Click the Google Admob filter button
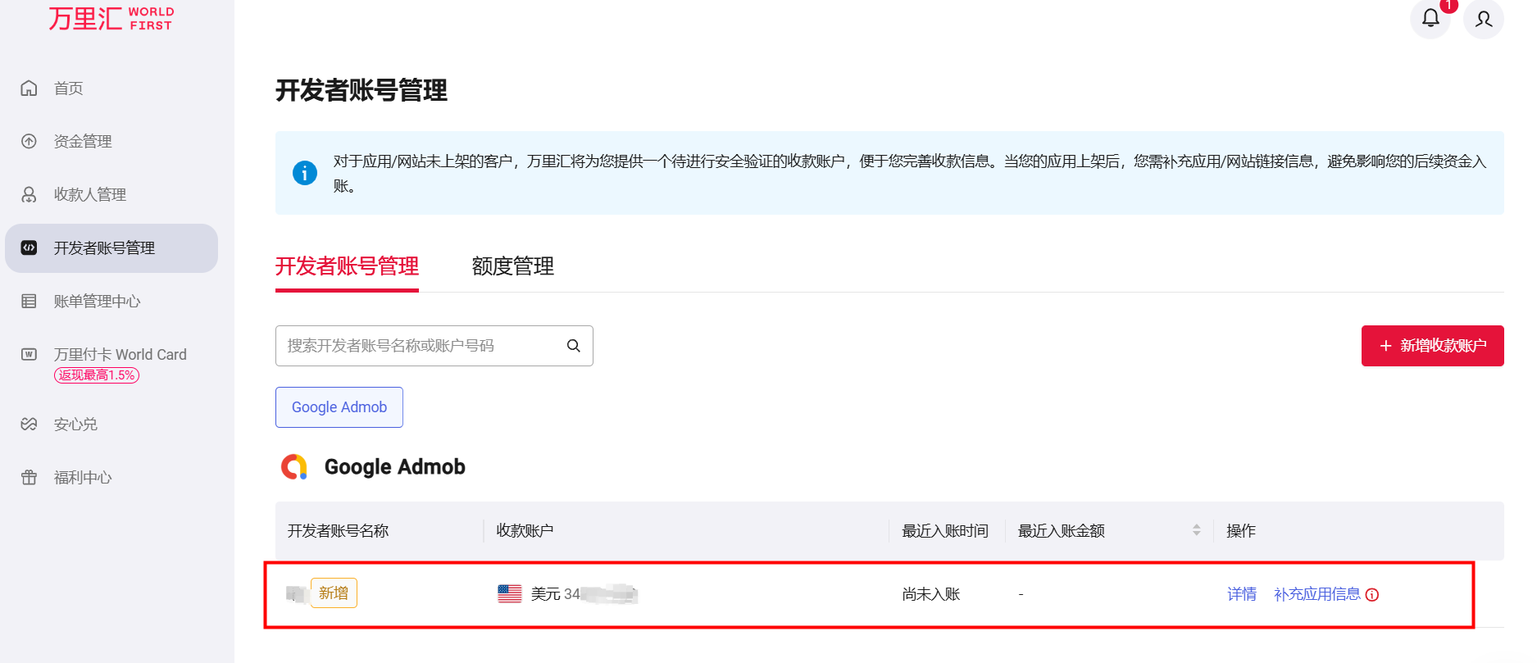The image size is (1537, 663). (x=339, y=407)
